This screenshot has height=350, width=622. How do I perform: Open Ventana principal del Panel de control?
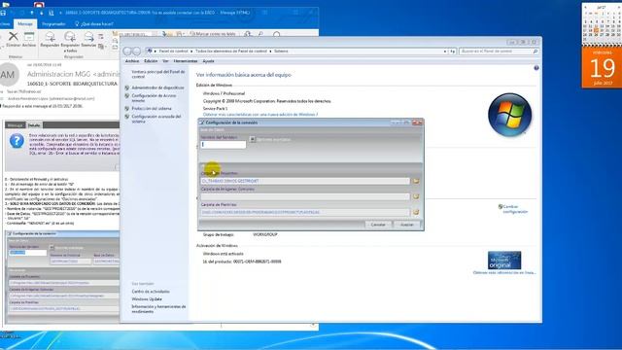pyautogui.click(x=158, y=74)
